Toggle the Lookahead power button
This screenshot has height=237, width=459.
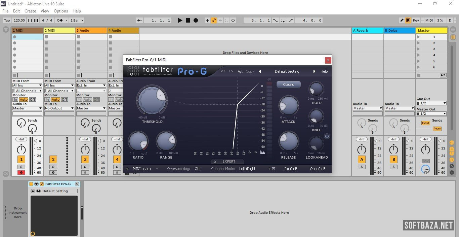click(327, 136)
